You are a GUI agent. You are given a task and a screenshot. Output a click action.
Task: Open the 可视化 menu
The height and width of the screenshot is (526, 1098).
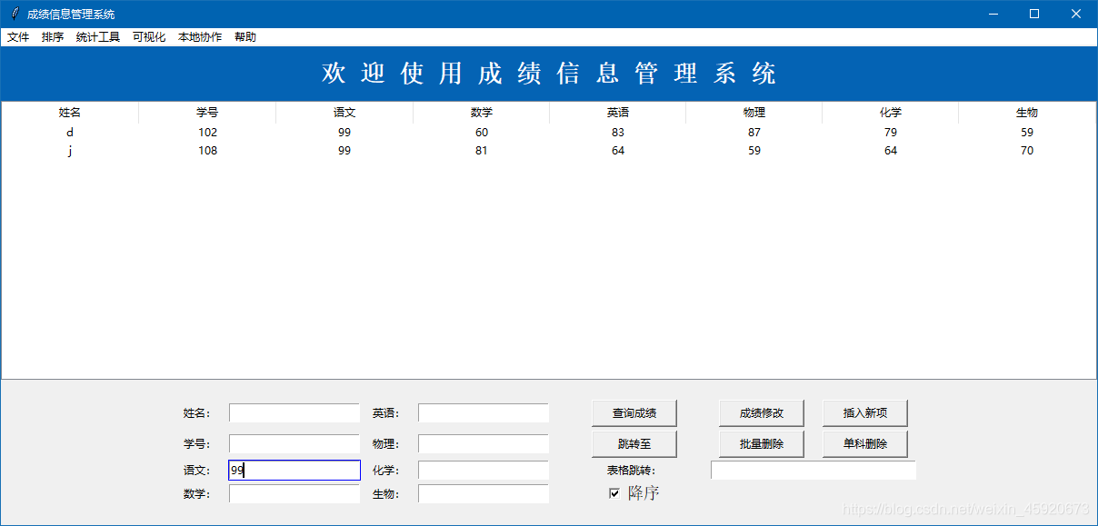click(148, 36)
